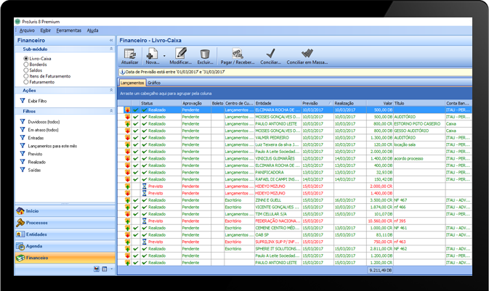The height and width of the screenshot is (291, 489).
Task: Click the Conciliar checkmark icon
Action: pyautogui.click(x=271, y=53)
